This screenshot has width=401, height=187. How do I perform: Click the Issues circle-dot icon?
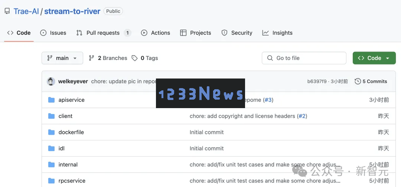coord(43,33)
